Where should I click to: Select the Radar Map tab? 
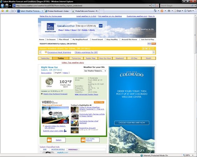pyautogui.click(x=91, y=58)
